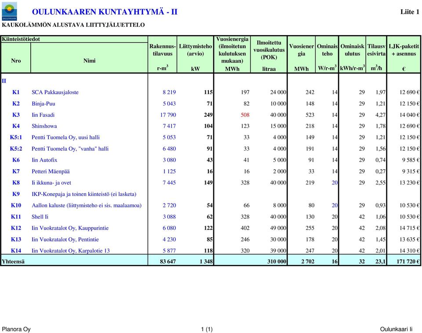Select the row number "K3"
The width and height of the screenshot is (422, 333).
(x=16, y=115)
